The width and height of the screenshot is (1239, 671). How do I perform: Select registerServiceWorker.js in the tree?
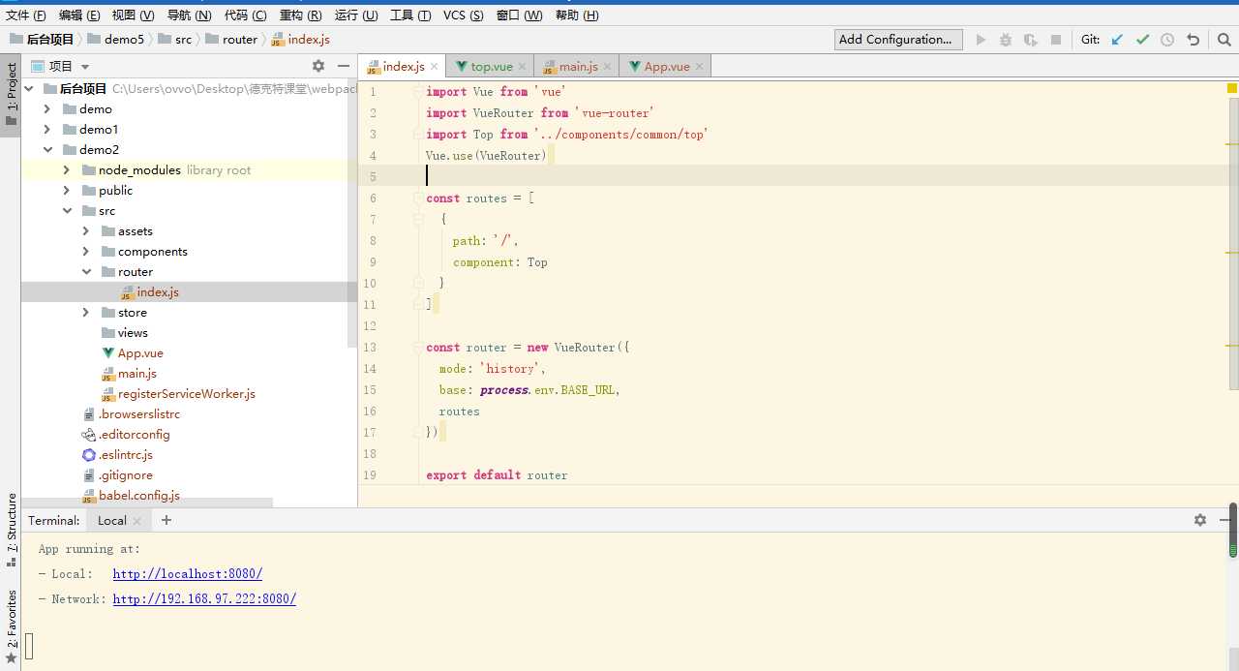187,394
